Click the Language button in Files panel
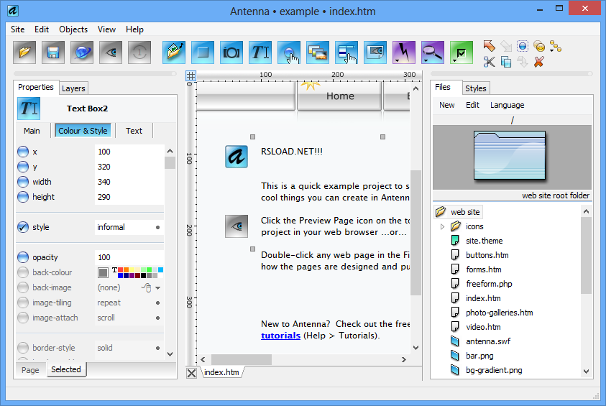 coord(507,105)
